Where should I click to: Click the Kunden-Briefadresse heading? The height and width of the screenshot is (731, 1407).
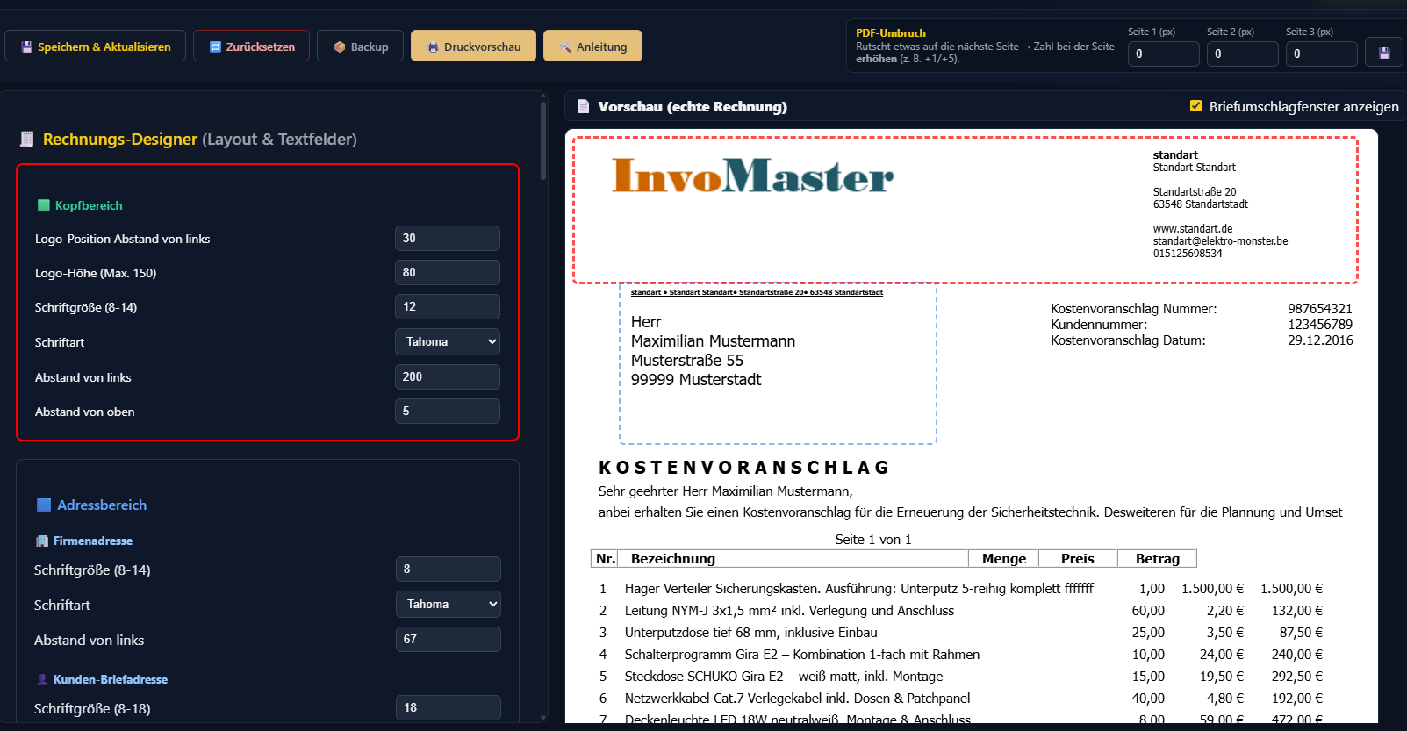point(111,679)
